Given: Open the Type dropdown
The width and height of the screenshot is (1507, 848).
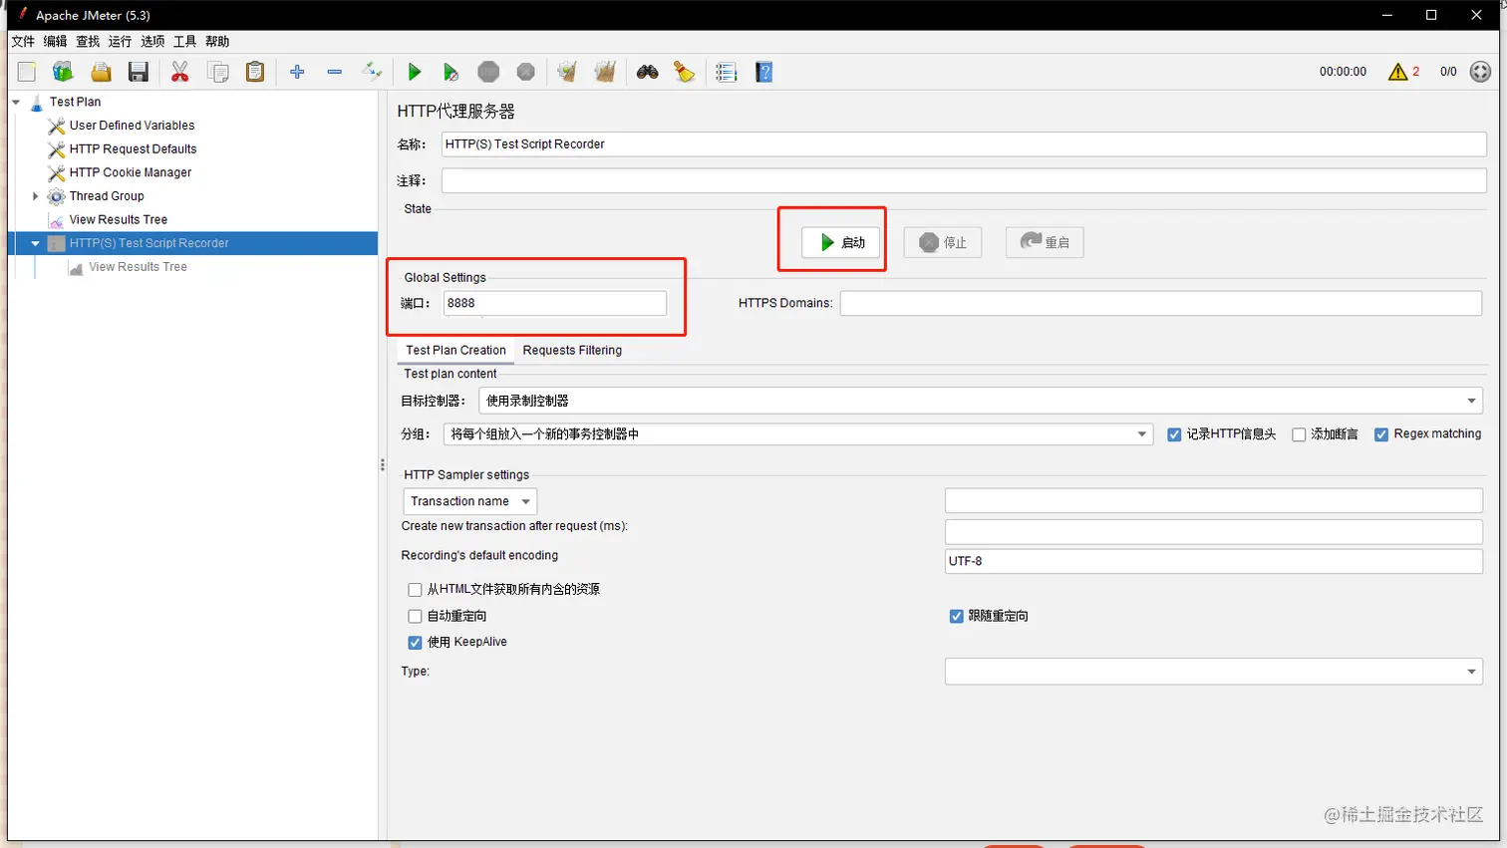Looking at the screenshot, I should click(x=1214, y=672).
